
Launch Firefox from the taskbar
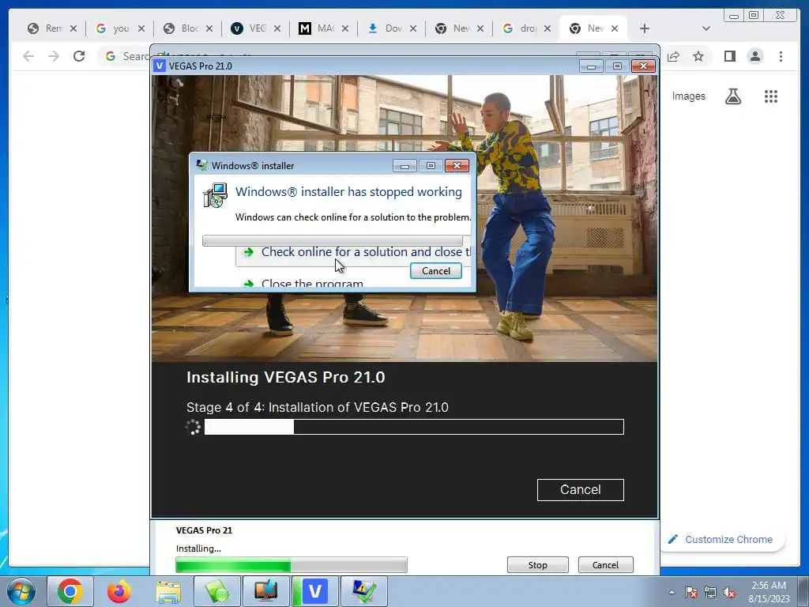point(119,591)
